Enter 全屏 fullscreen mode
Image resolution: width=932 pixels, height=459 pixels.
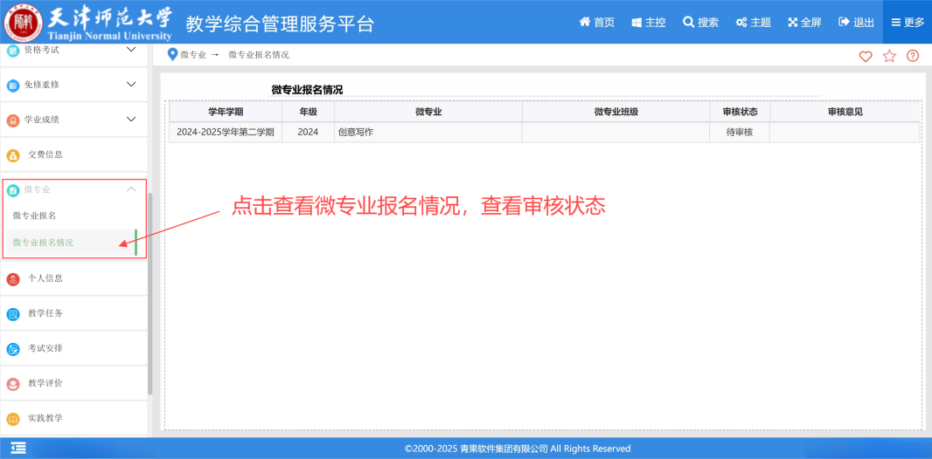[x=804, y=22]
